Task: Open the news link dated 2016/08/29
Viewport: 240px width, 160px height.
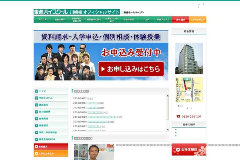Action: (102, 117)
